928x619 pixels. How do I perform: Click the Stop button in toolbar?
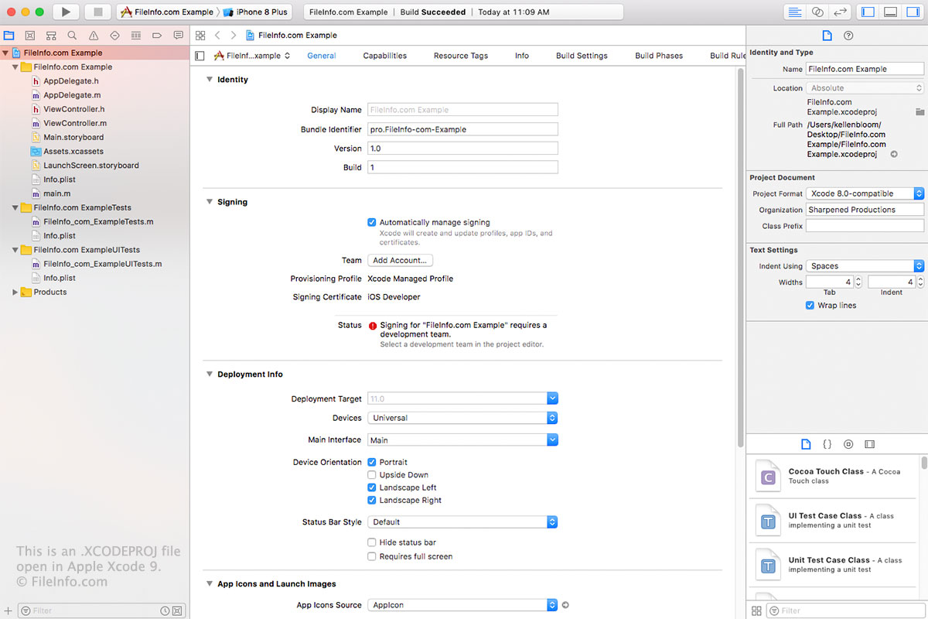pyautogui.click(x=97, y=12)
